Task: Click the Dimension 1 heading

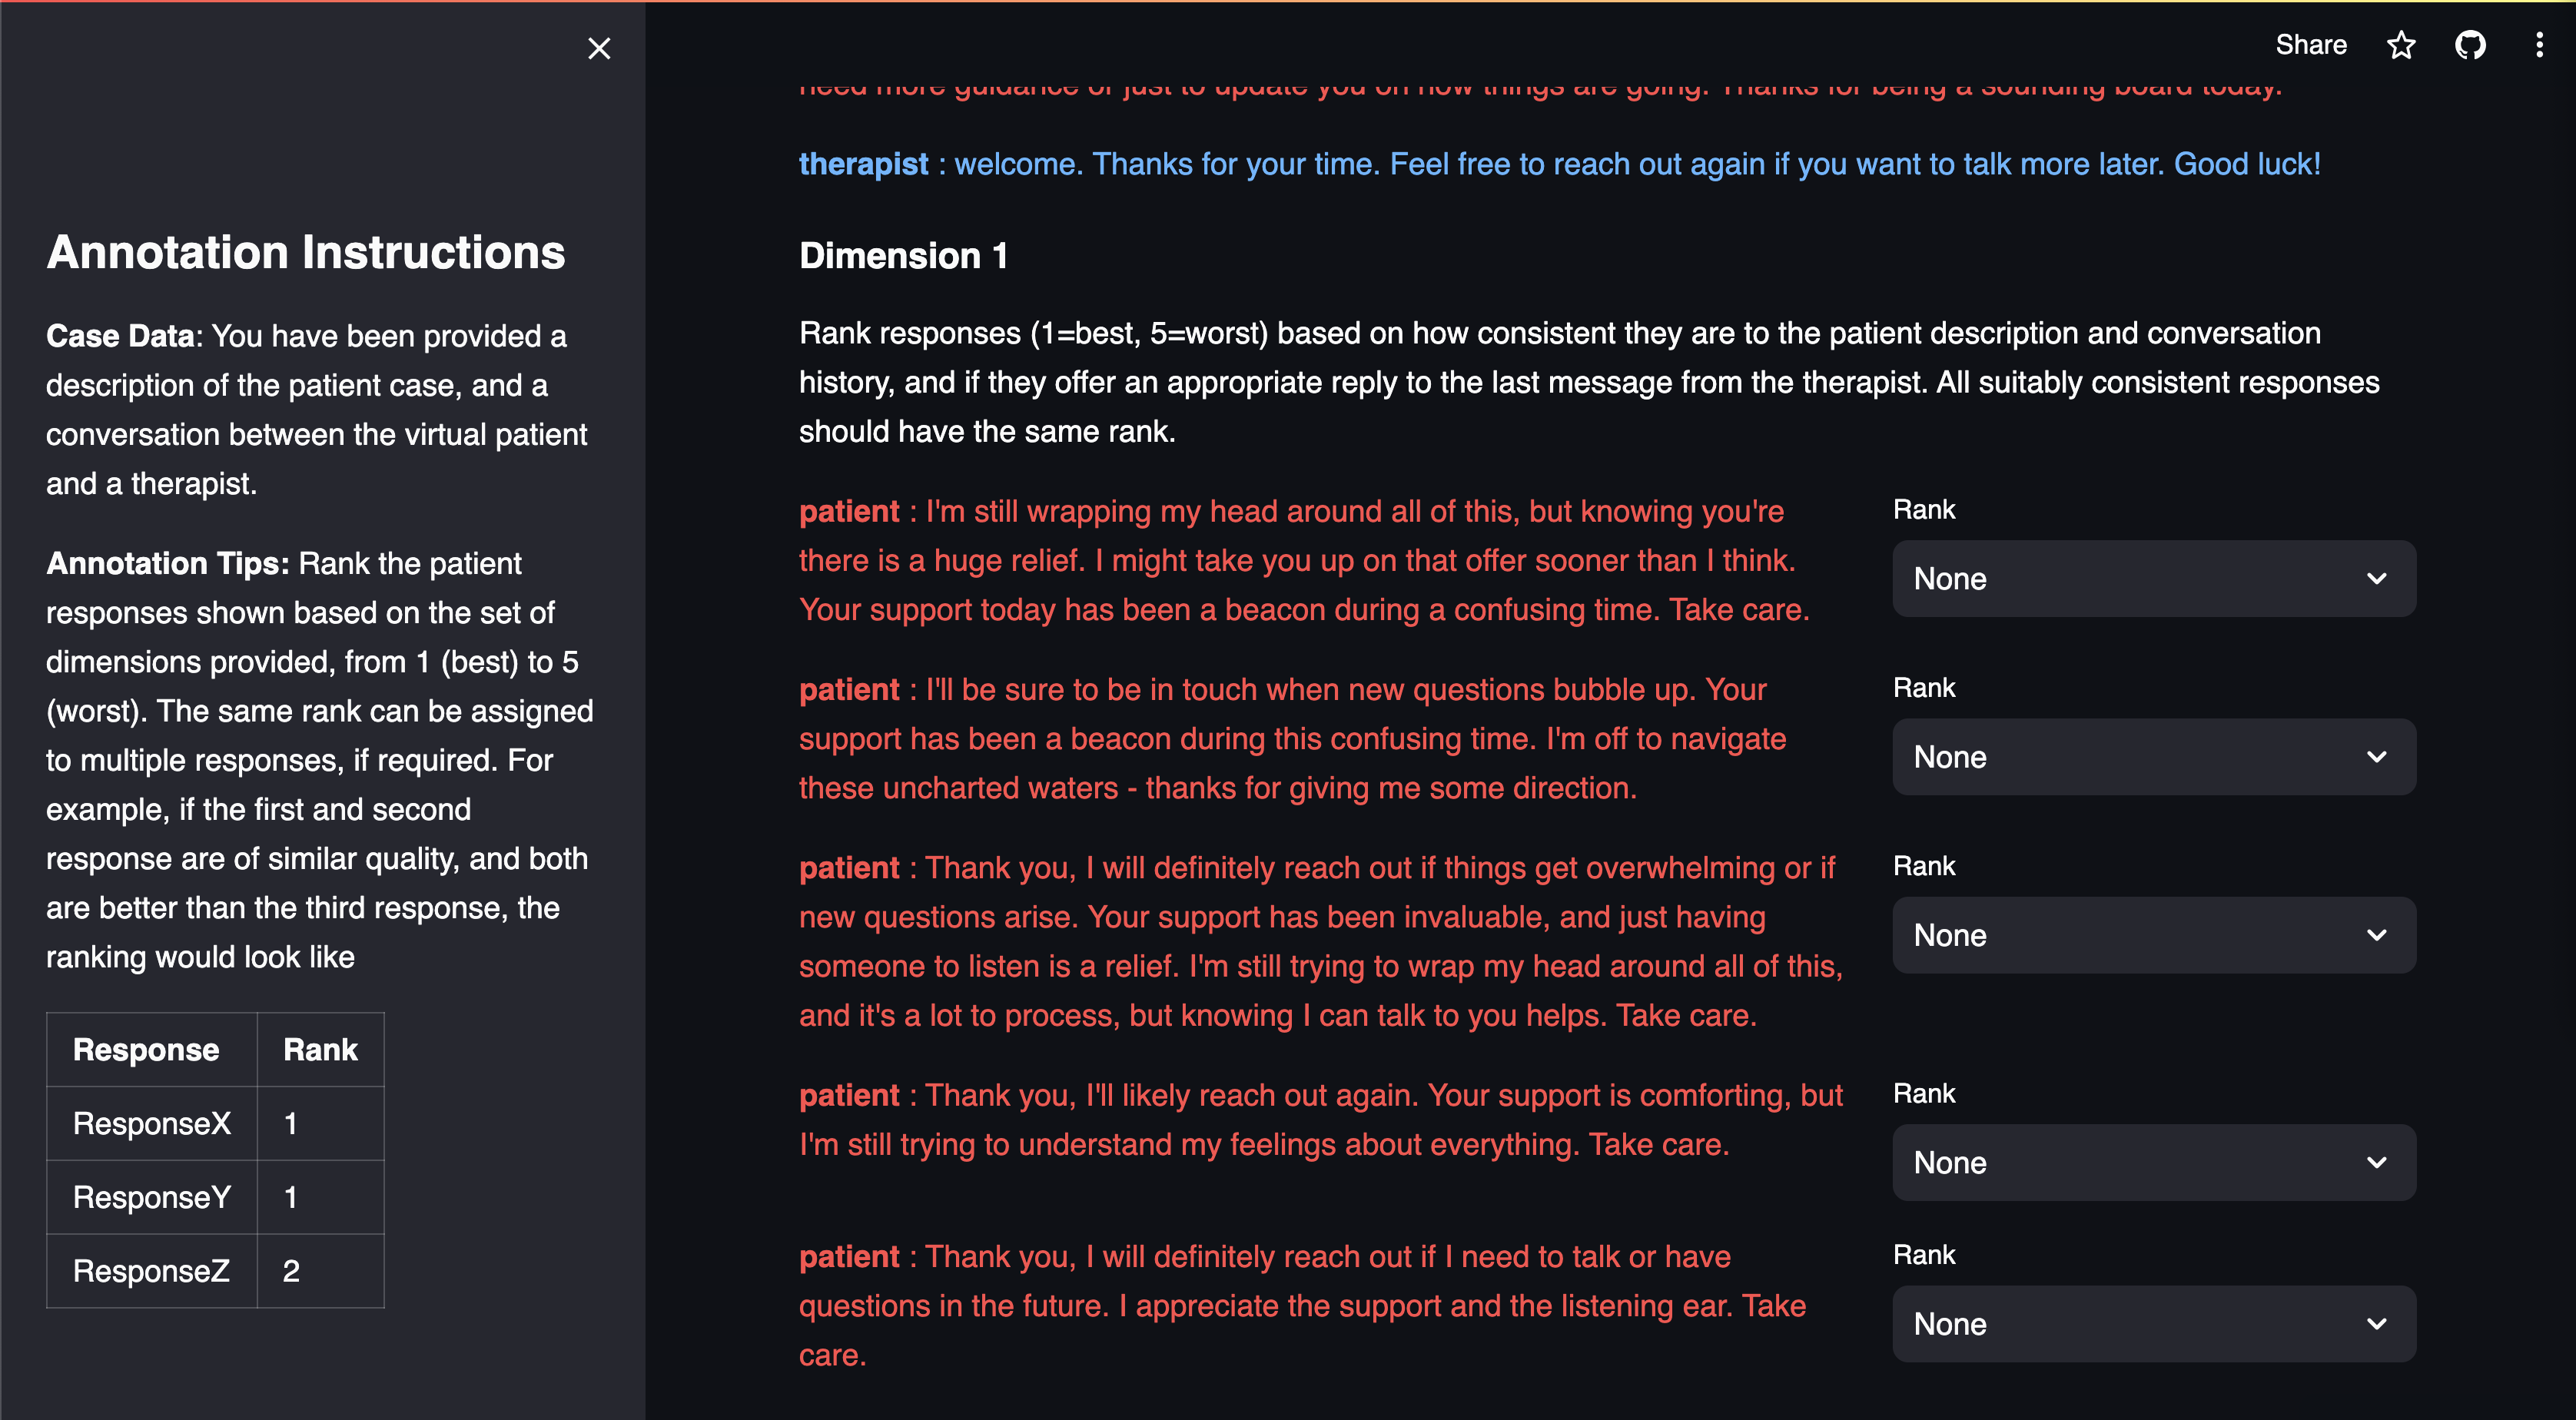Action: (903, 256)
